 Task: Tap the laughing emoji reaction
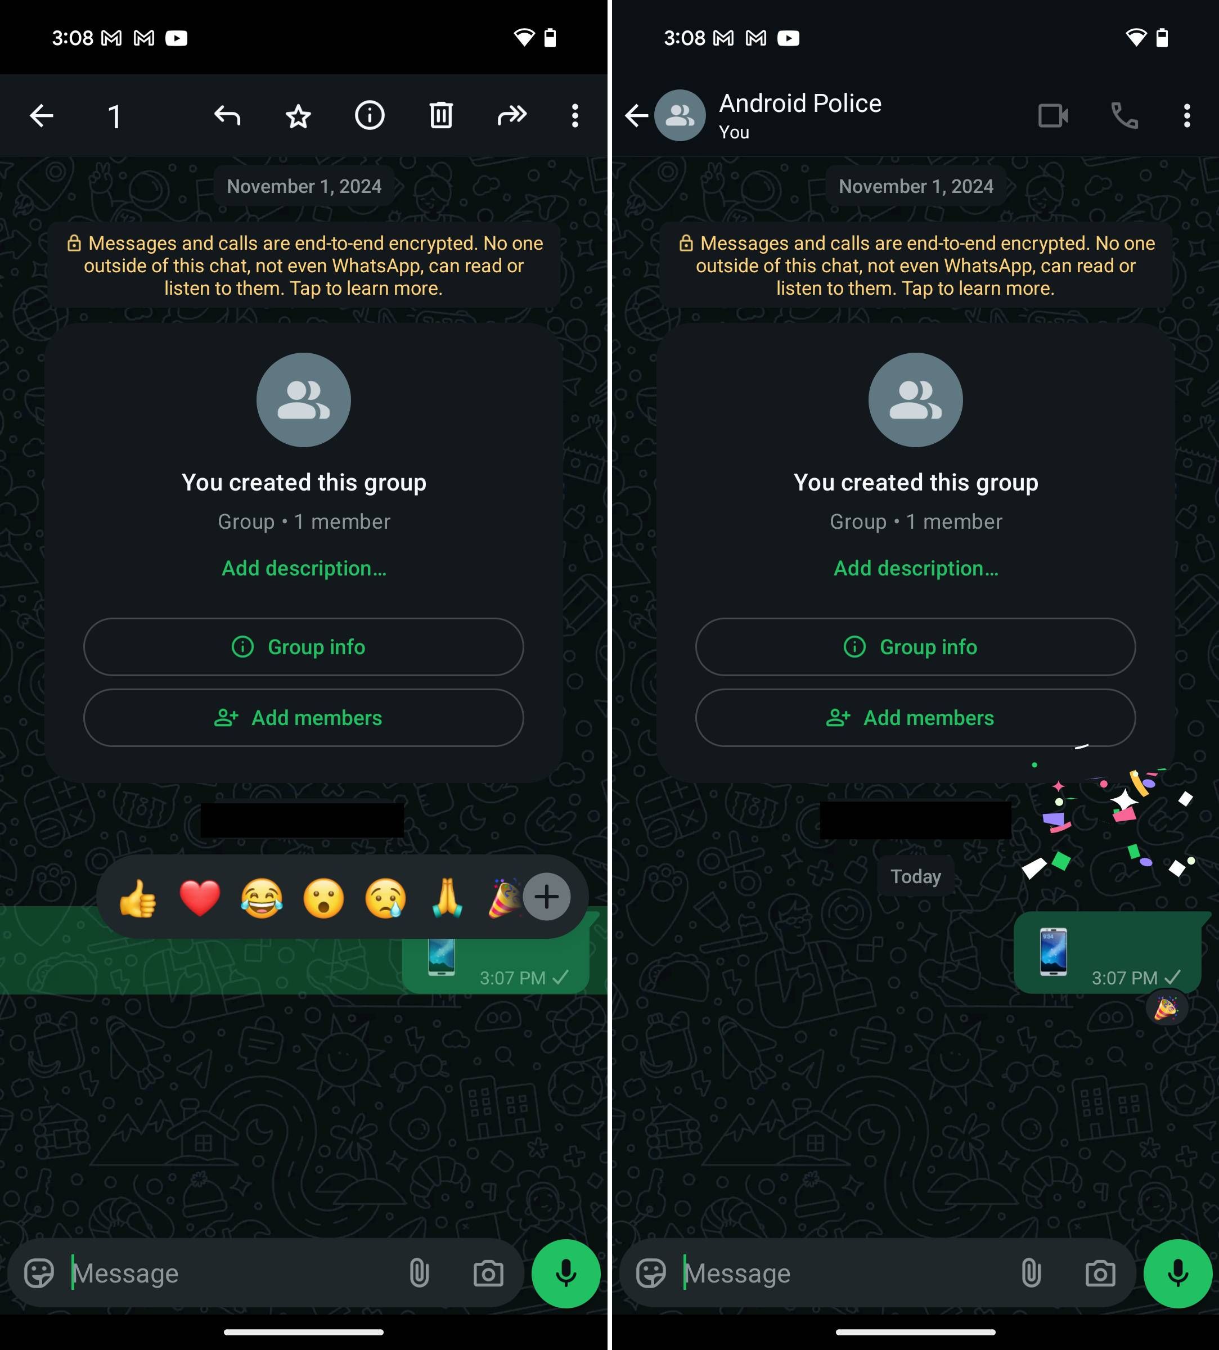(x=264, y=897)
